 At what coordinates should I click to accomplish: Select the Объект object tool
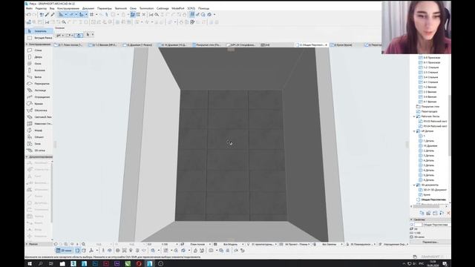point(38,136)
